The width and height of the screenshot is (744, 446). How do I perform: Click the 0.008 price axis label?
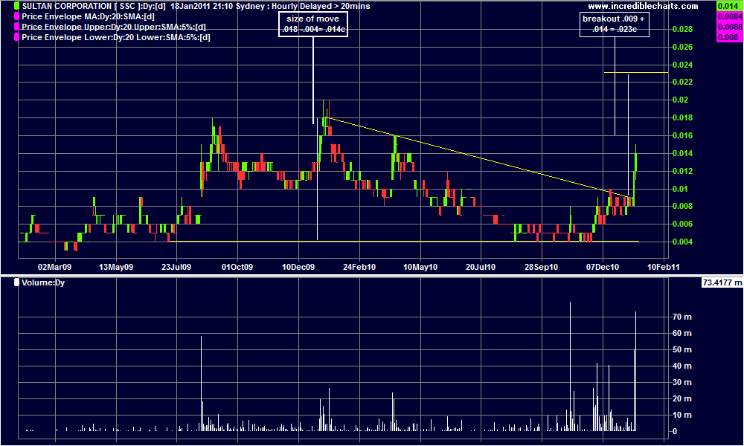click(682, 206)
